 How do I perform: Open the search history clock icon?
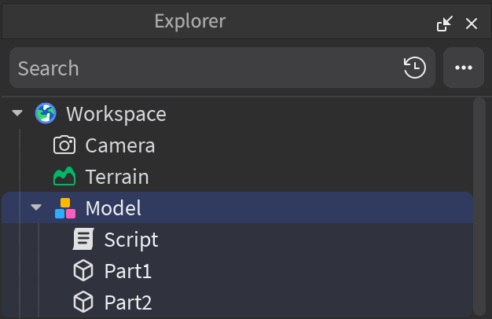pyautogui.click(x=415, y=68)
